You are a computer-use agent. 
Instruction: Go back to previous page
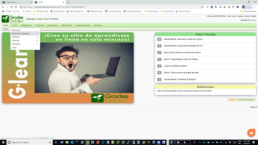(3, 7)
